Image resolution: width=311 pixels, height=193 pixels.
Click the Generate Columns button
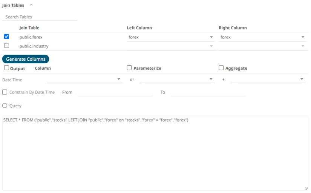point(26,59)
